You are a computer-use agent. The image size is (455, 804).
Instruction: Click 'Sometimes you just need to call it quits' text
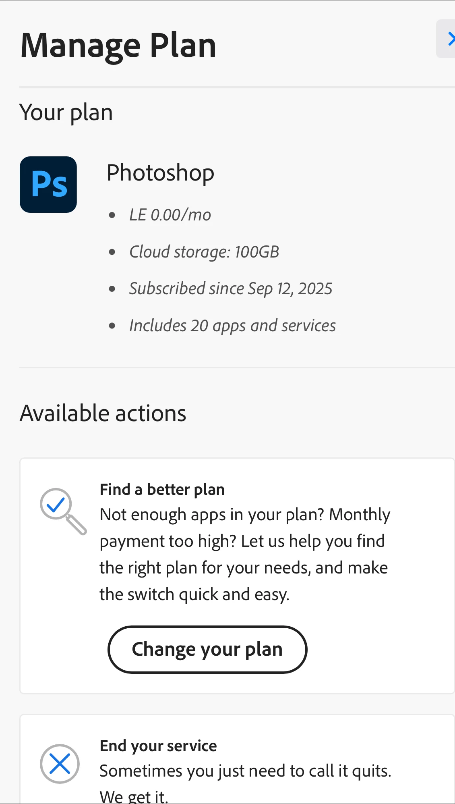pyautogui.click(x=245, y=771)
